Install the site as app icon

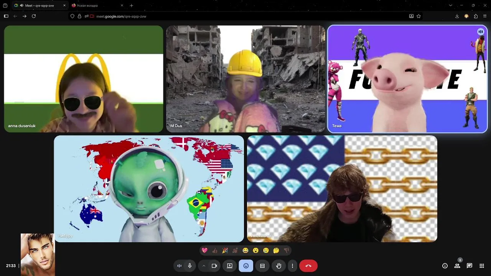411,16
